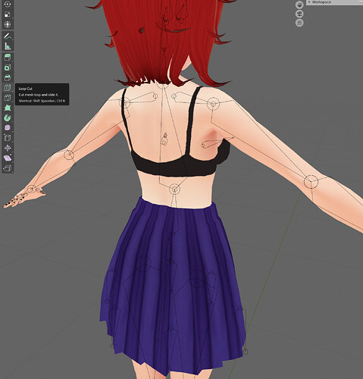Select the Shrink/Fatten tool
The image size is (363, 379).
[8, 148]
